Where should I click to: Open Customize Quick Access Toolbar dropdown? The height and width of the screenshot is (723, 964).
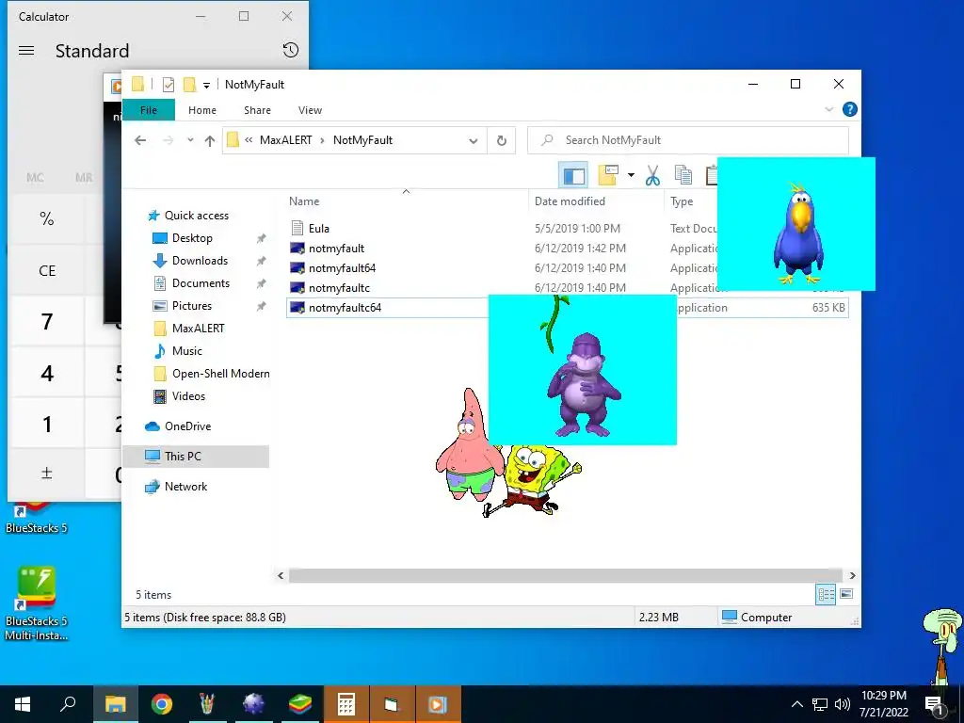206,85
